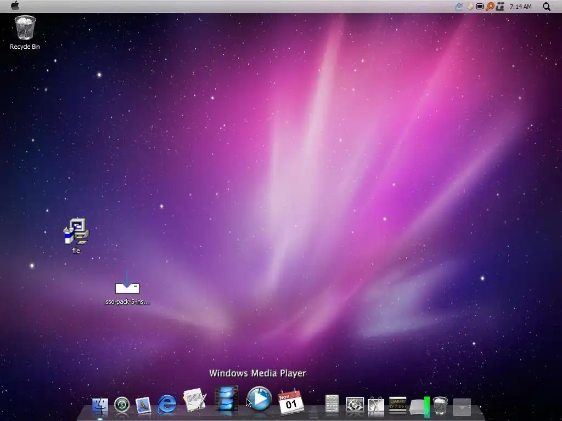Click the keyboard tray icon in menu bar
Image resolution: width=562 pixels, height=421 pixels.
459,7
